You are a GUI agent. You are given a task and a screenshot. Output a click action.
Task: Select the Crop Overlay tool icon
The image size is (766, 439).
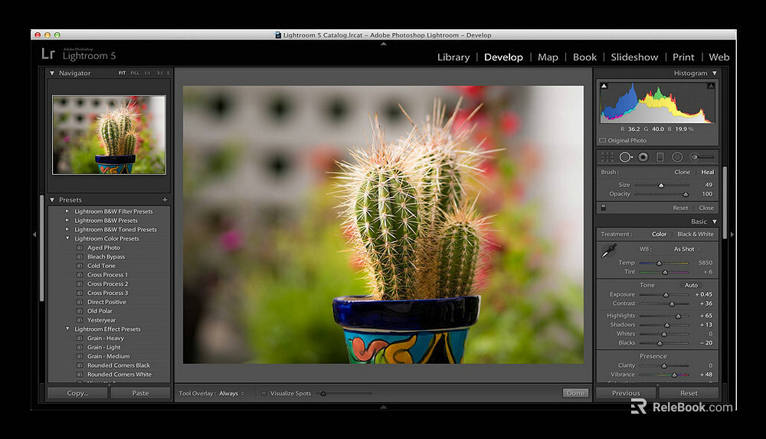click(607, 157)
